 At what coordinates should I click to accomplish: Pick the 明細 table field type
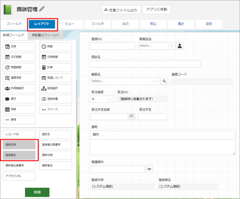click(x=19, y=109)
